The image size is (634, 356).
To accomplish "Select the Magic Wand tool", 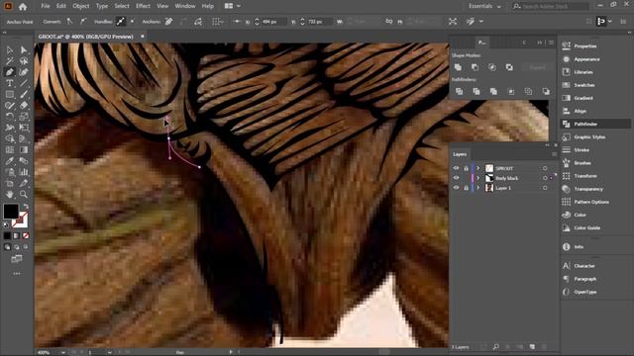I will tap(10, 61).
